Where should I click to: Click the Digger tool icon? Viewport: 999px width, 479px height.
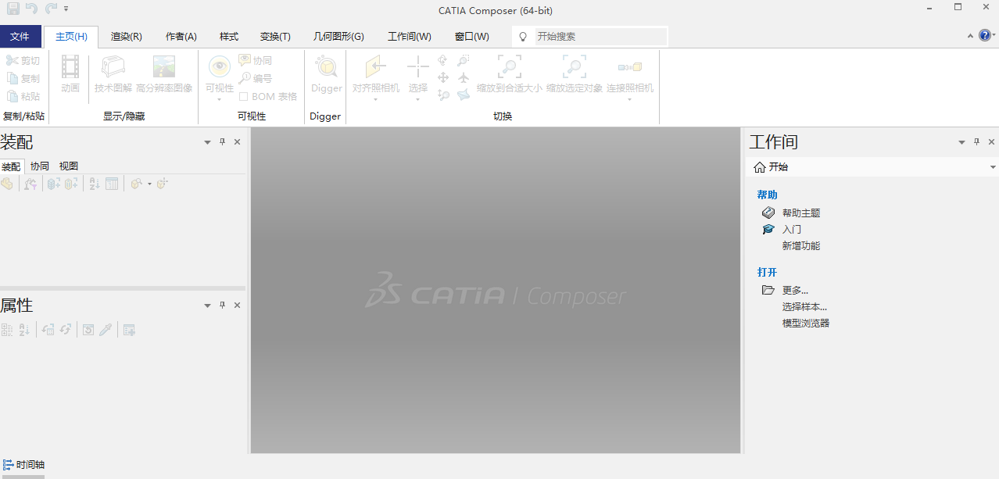[x=326, y=67]
